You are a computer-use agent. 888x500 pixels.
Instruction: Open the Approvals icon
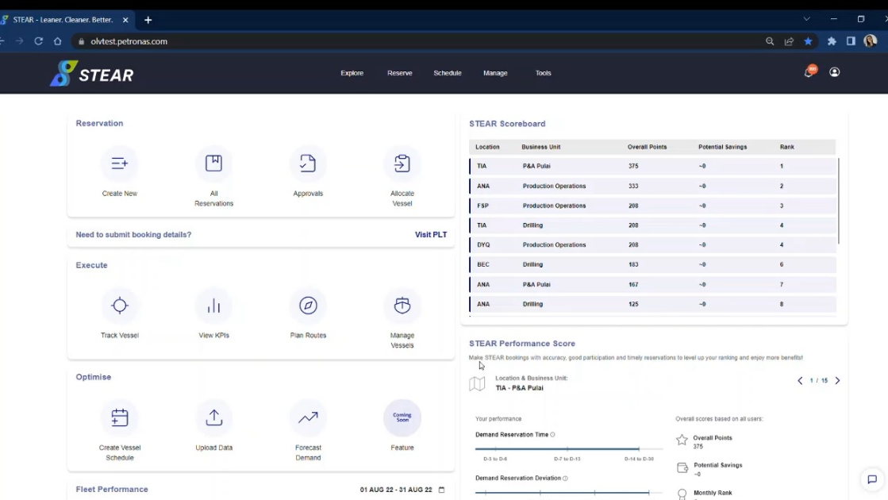click(308, 162)
